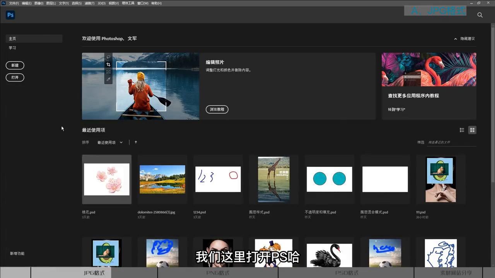The width and height of the screenshot is (495, 278).
Task: Open the 滤镜(T) menu
Action: pos(89,3)
